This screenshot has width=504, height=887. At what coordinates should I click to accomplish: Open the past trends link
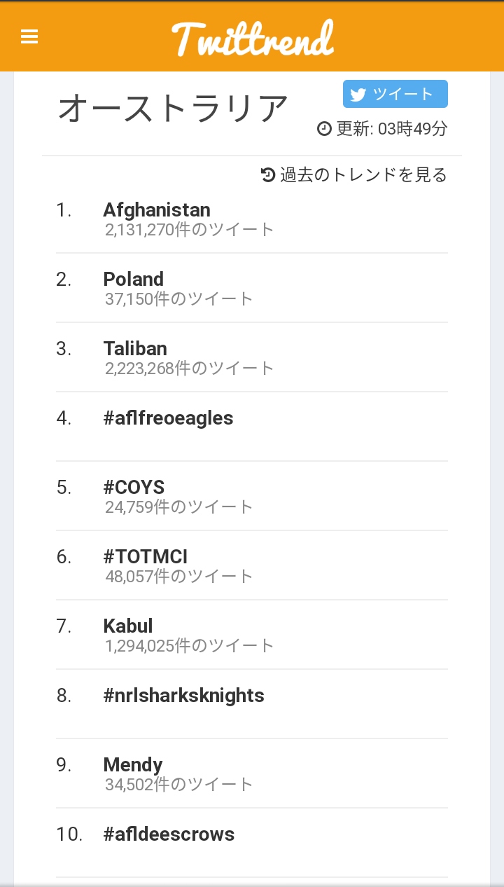point(363,174)
